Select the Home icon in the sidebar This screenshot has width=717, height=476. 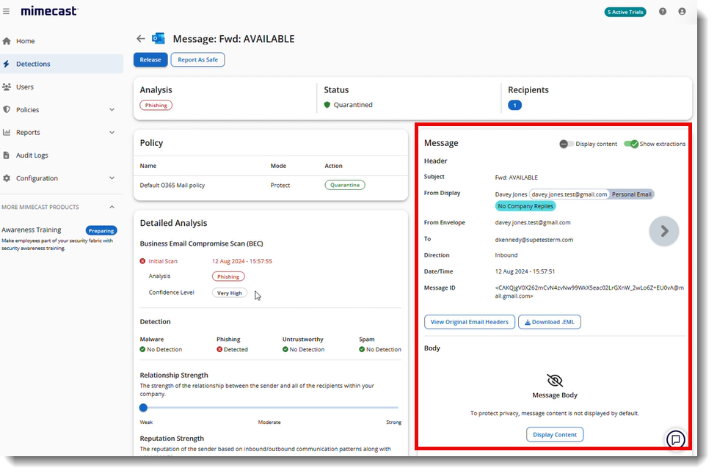pyautogui.click(x=8, y=41)
